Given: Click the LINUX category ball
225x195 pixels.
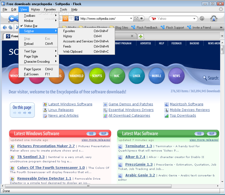Looking at the screenshot, I should pyautogui.click(x=136, y=76).
